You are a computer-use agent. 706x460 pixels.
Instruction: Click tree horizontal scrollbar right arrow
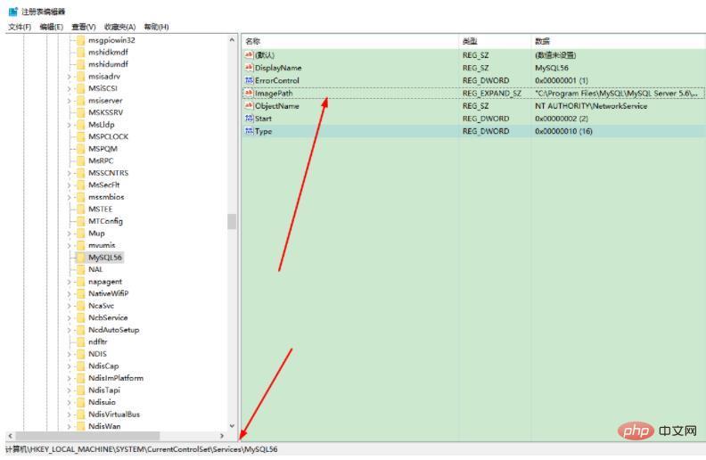(x=222, y=436)
